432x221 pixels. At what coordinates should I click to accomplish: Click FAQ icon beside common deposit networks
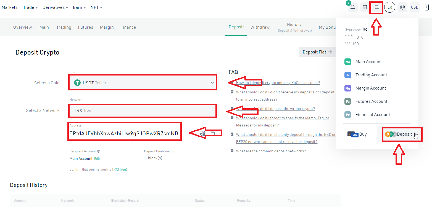click(x=232, y=151)
